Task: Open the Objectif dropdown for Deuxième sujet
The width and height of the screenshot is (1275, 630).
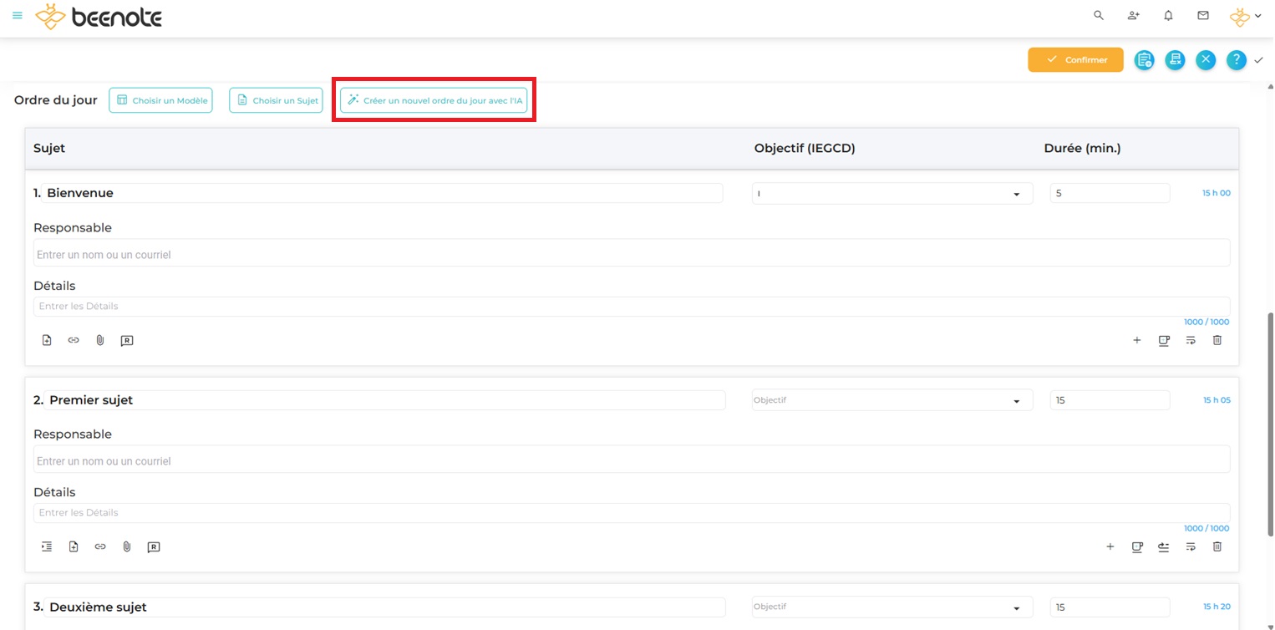Action: [892, 607]
